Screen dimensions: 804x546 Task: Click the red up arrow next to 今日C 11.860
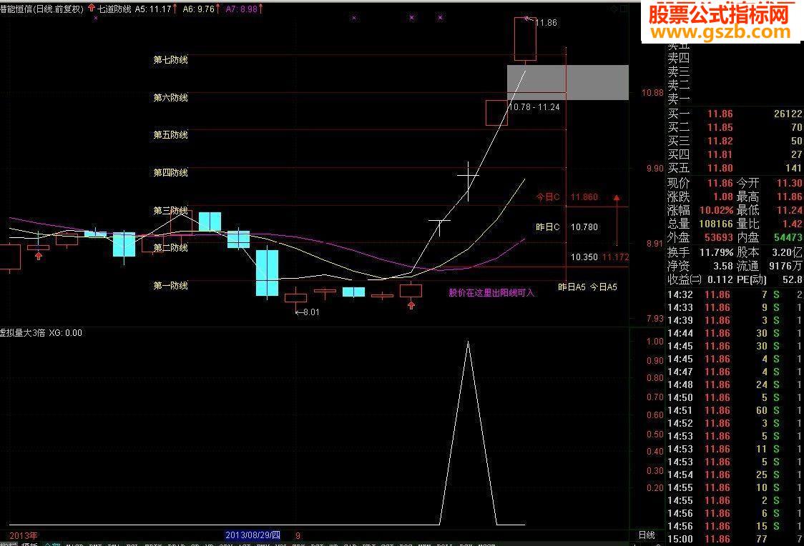[x=617, y=197]
